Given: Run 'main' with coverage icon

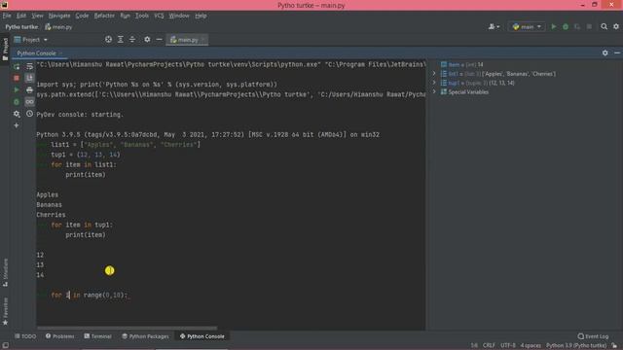Looking at the screenshot, I should (577, 26).
